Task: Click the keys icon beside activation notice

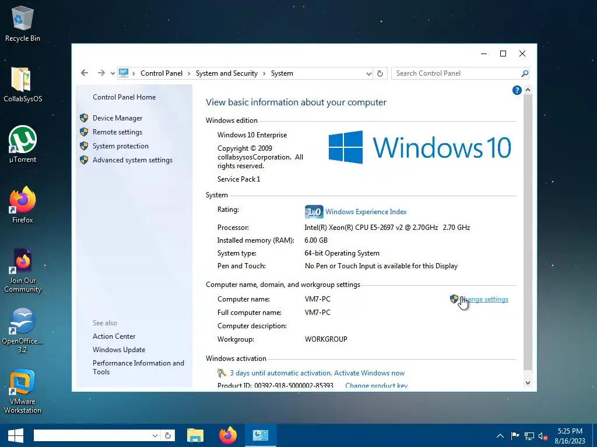Action: point(222,373)
